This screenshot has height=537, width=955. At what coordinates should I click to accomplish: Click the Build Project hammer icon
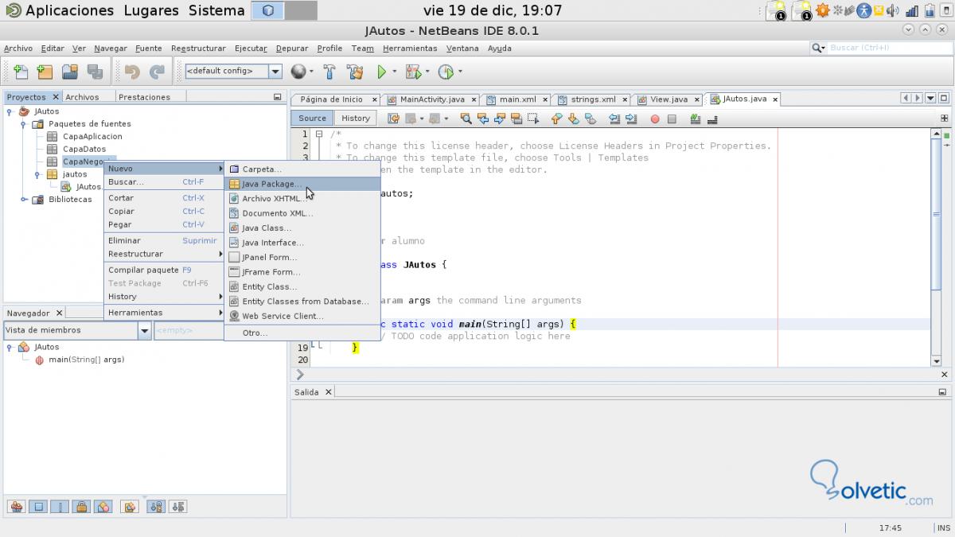pos(329,72)
